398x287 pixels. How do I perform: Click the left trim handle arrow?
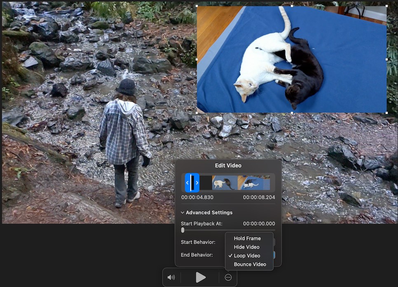[187, 183]
